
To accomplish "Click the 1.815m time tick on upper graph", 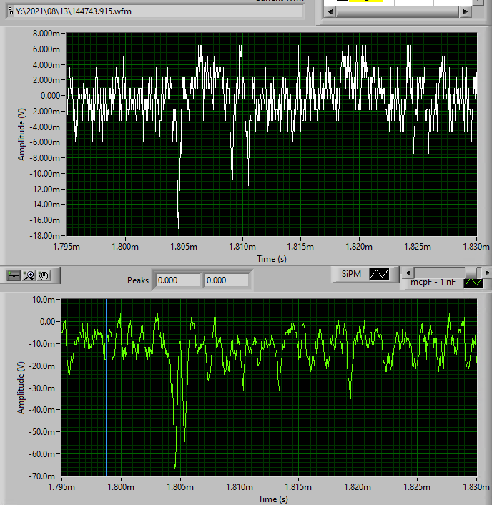I will click(300, 247).
